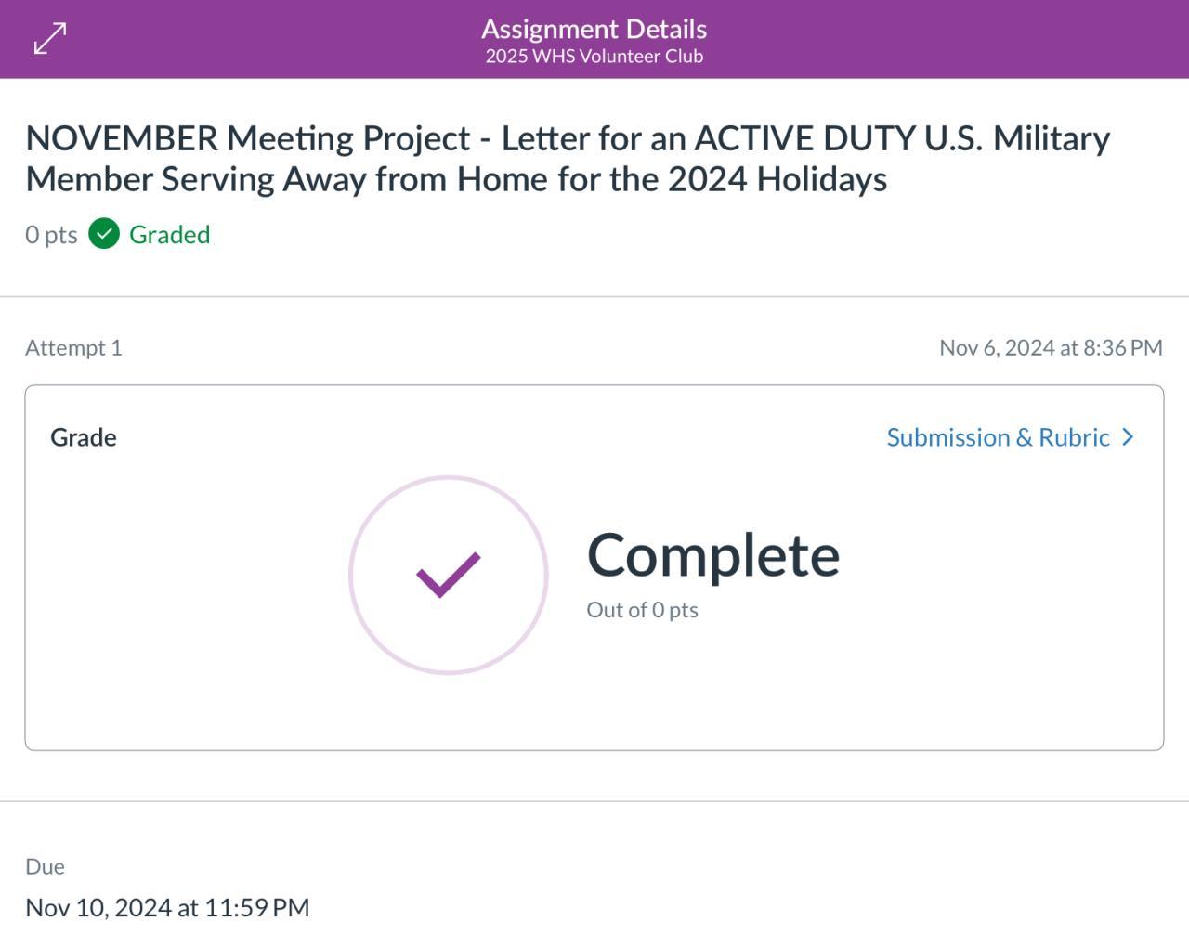The width and height of the screenshot is (1189, 947).
Task: Click the empty right side of the purple header bar
Action: tap(975, 39)
